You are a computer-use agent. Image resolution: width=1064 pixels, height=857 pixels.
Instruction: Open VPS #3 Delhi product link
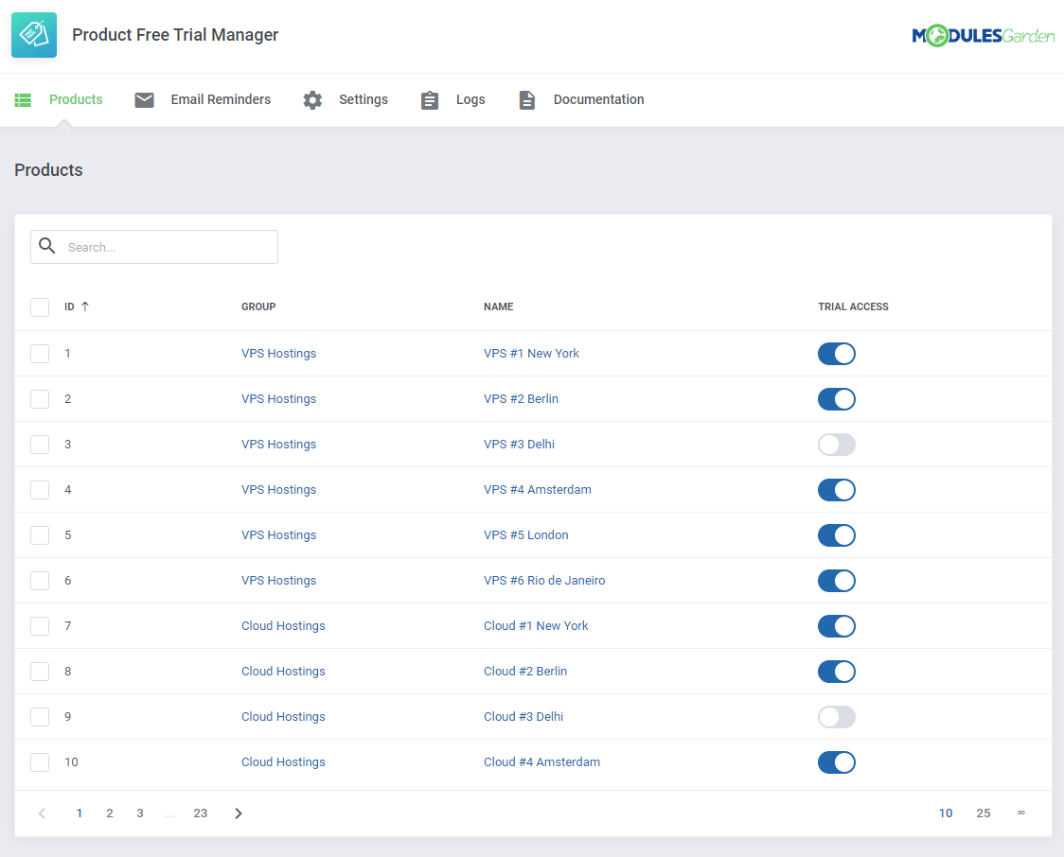(x=519, y=444)
